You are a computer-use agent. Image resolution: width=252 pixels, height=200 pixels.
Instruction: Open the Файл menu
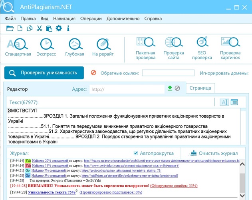click(x=10, y=18)
